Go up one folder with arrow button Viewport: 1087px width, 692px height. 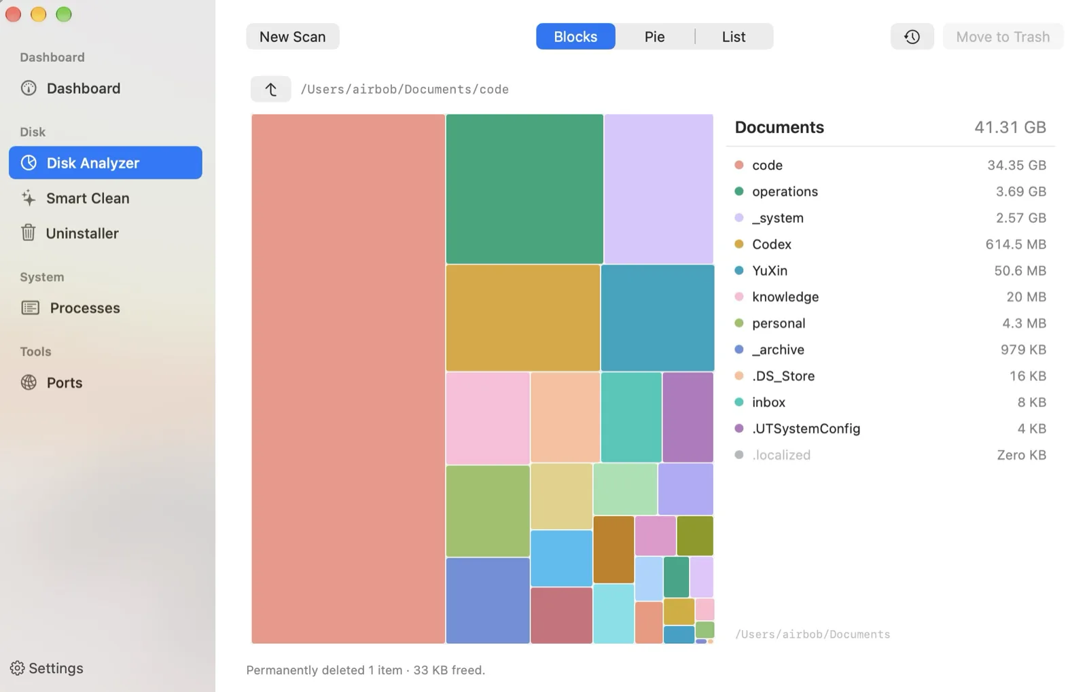270,89
